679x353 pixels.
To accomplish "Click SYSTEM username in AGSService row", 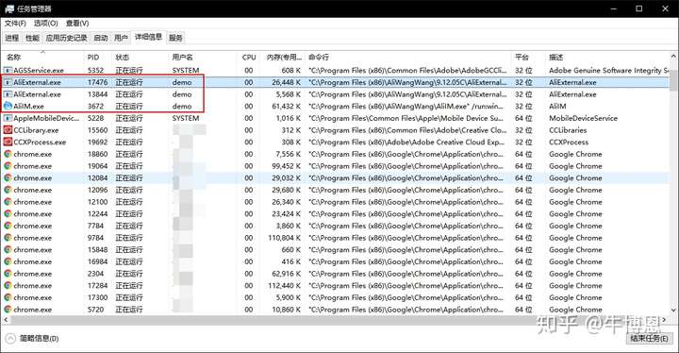I will coord(186,70).
